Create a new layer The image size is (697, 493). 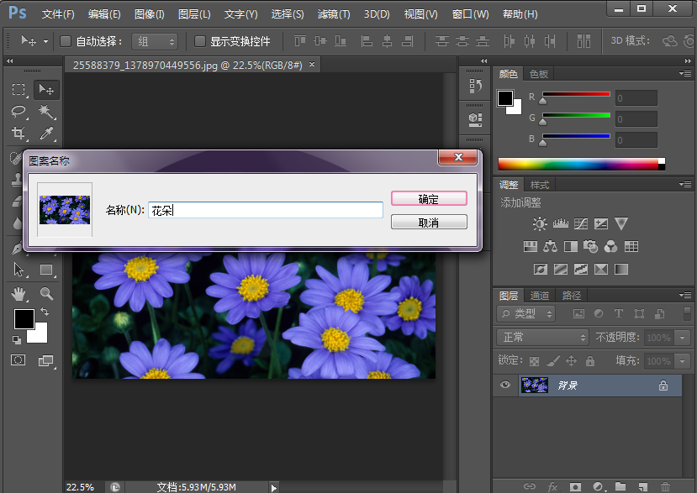tap(642, 487)
